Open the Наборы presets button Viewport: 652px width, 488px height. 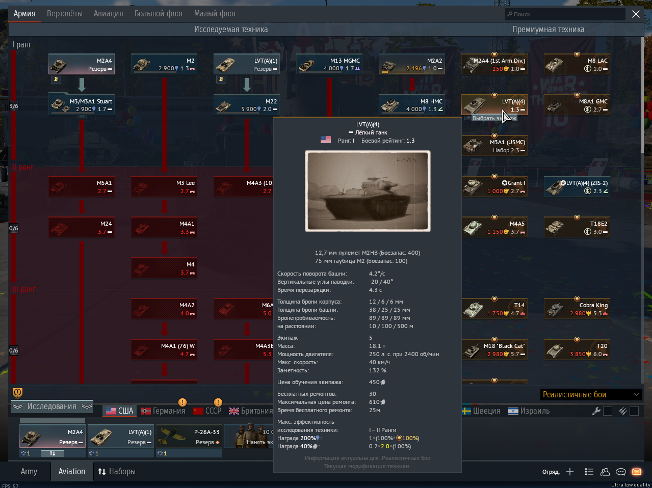[x=117, y=472]
